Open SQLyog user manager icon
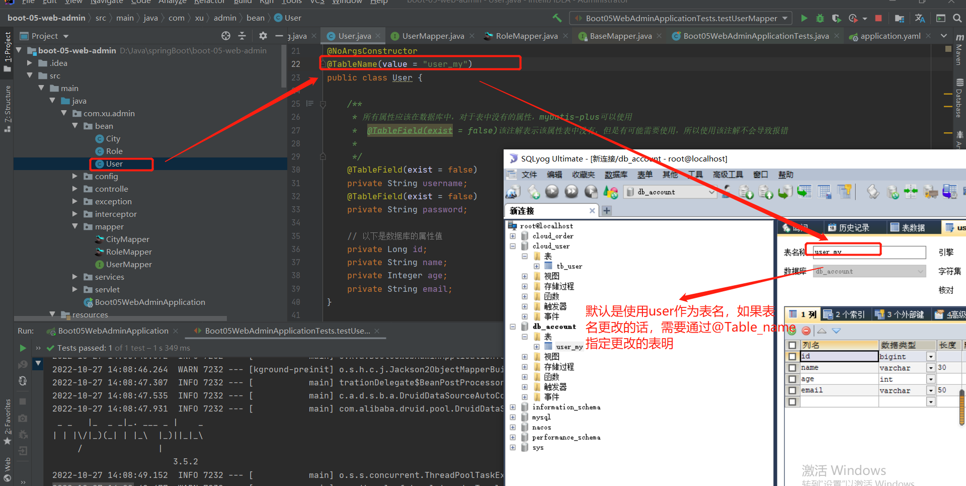 coord(727,192)
